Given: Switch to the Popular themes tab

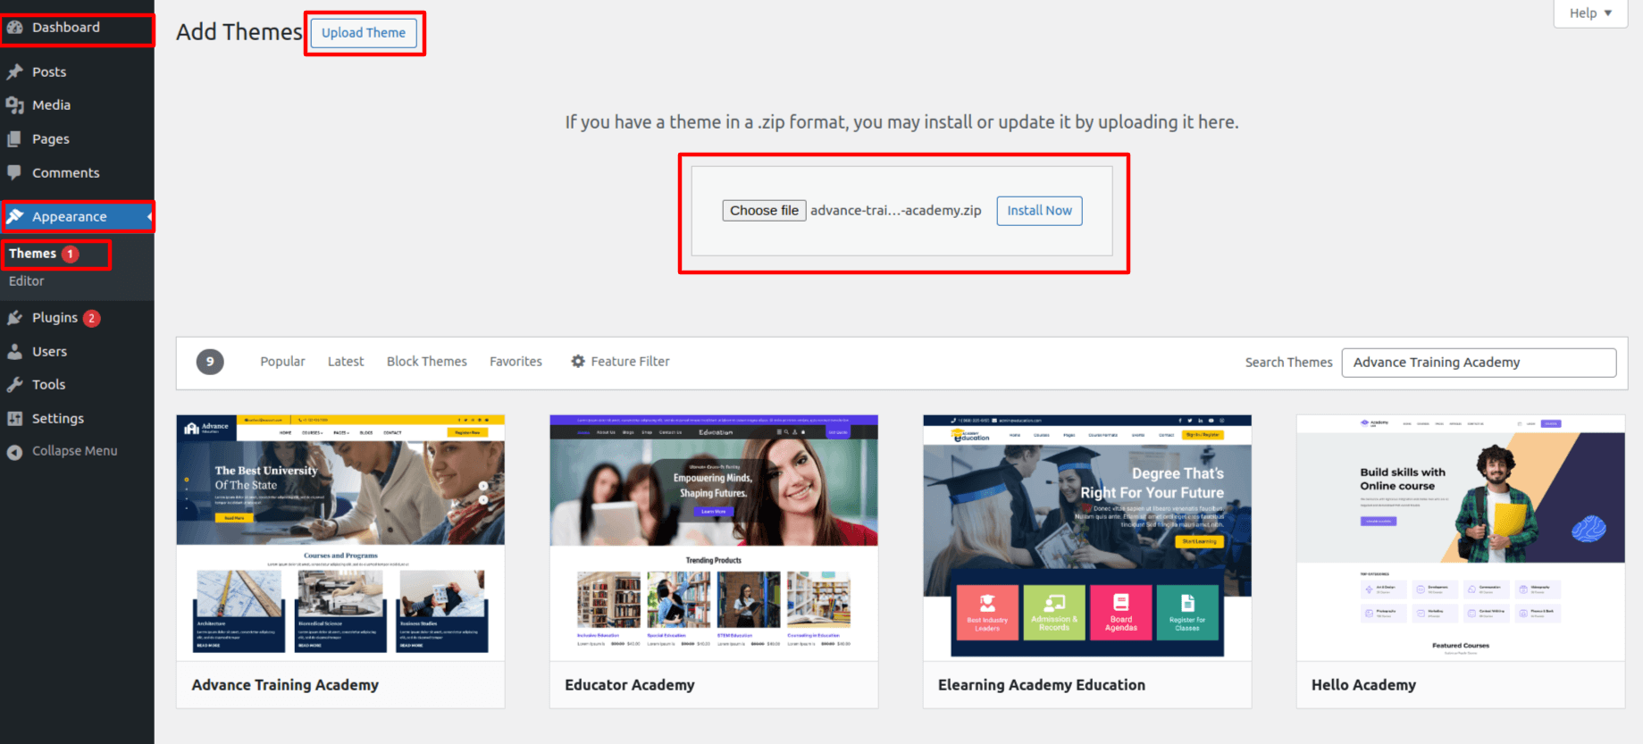Looking at the screenshot, I should pyautogui.click(x=282, y=362).
